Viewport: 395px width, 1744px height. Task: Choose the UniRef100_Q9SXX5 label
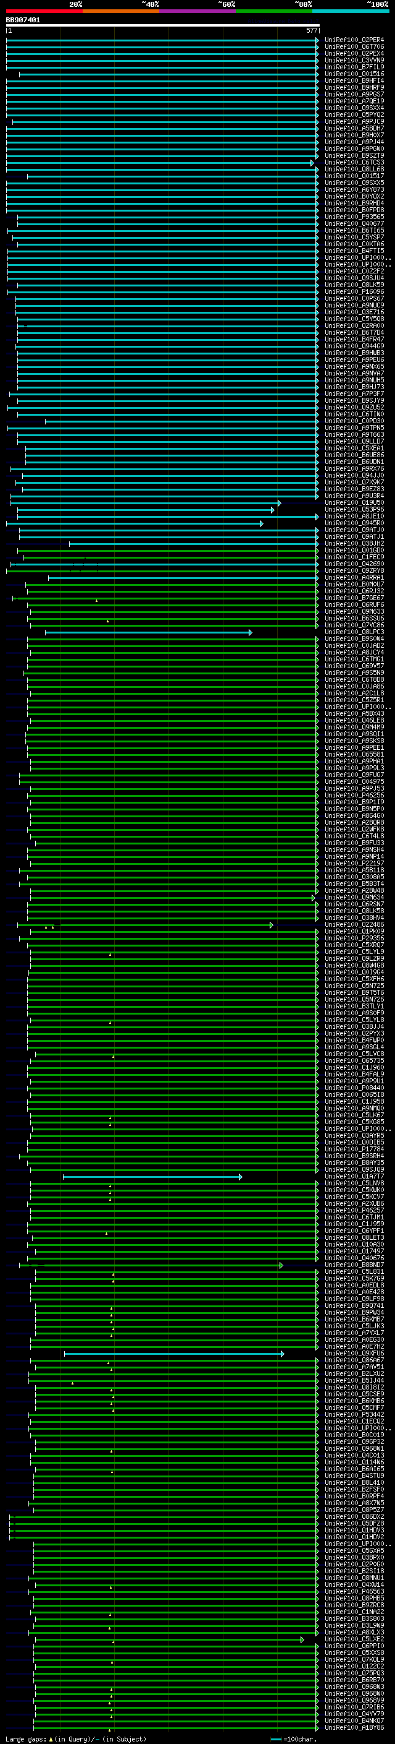(x=354, y=183)
